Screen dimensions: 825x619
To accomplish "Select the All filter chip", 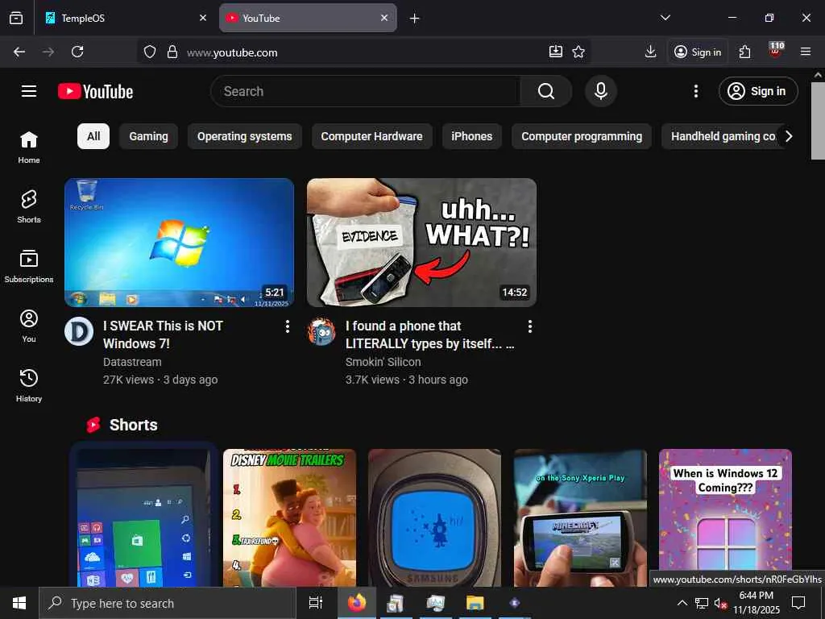I will coord(93,136).
